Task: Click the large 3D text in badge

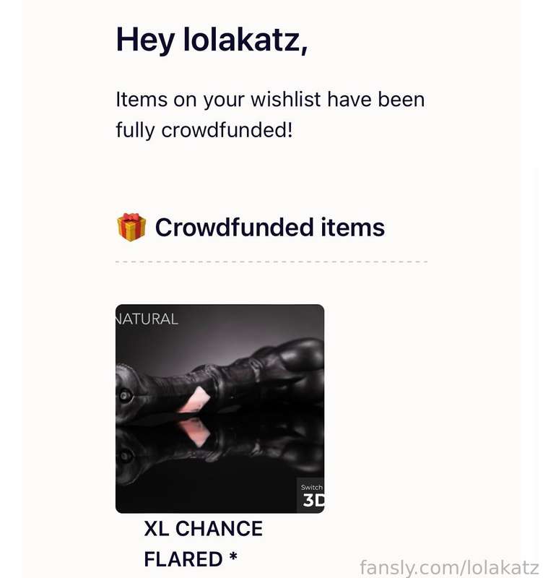Action: pos(313,501)
